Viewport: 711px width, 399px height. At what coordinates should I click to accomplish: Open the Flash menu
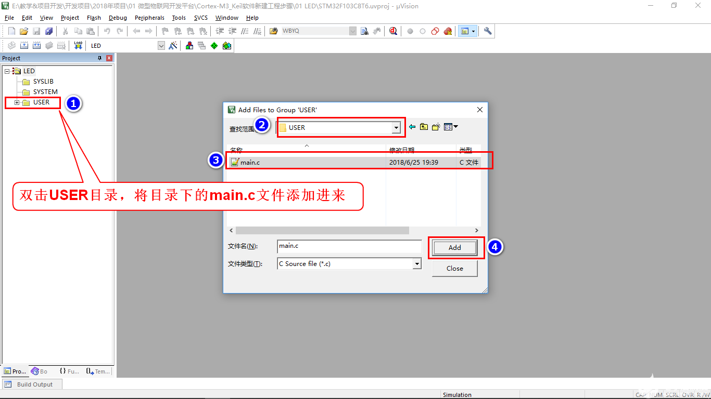94,18
